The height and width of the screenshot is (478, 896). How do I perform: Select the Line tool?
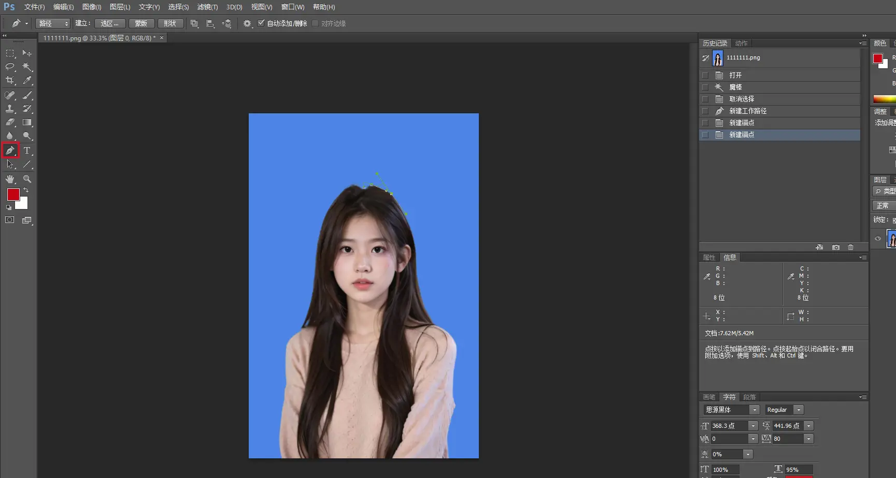click(x=27, y=164)
